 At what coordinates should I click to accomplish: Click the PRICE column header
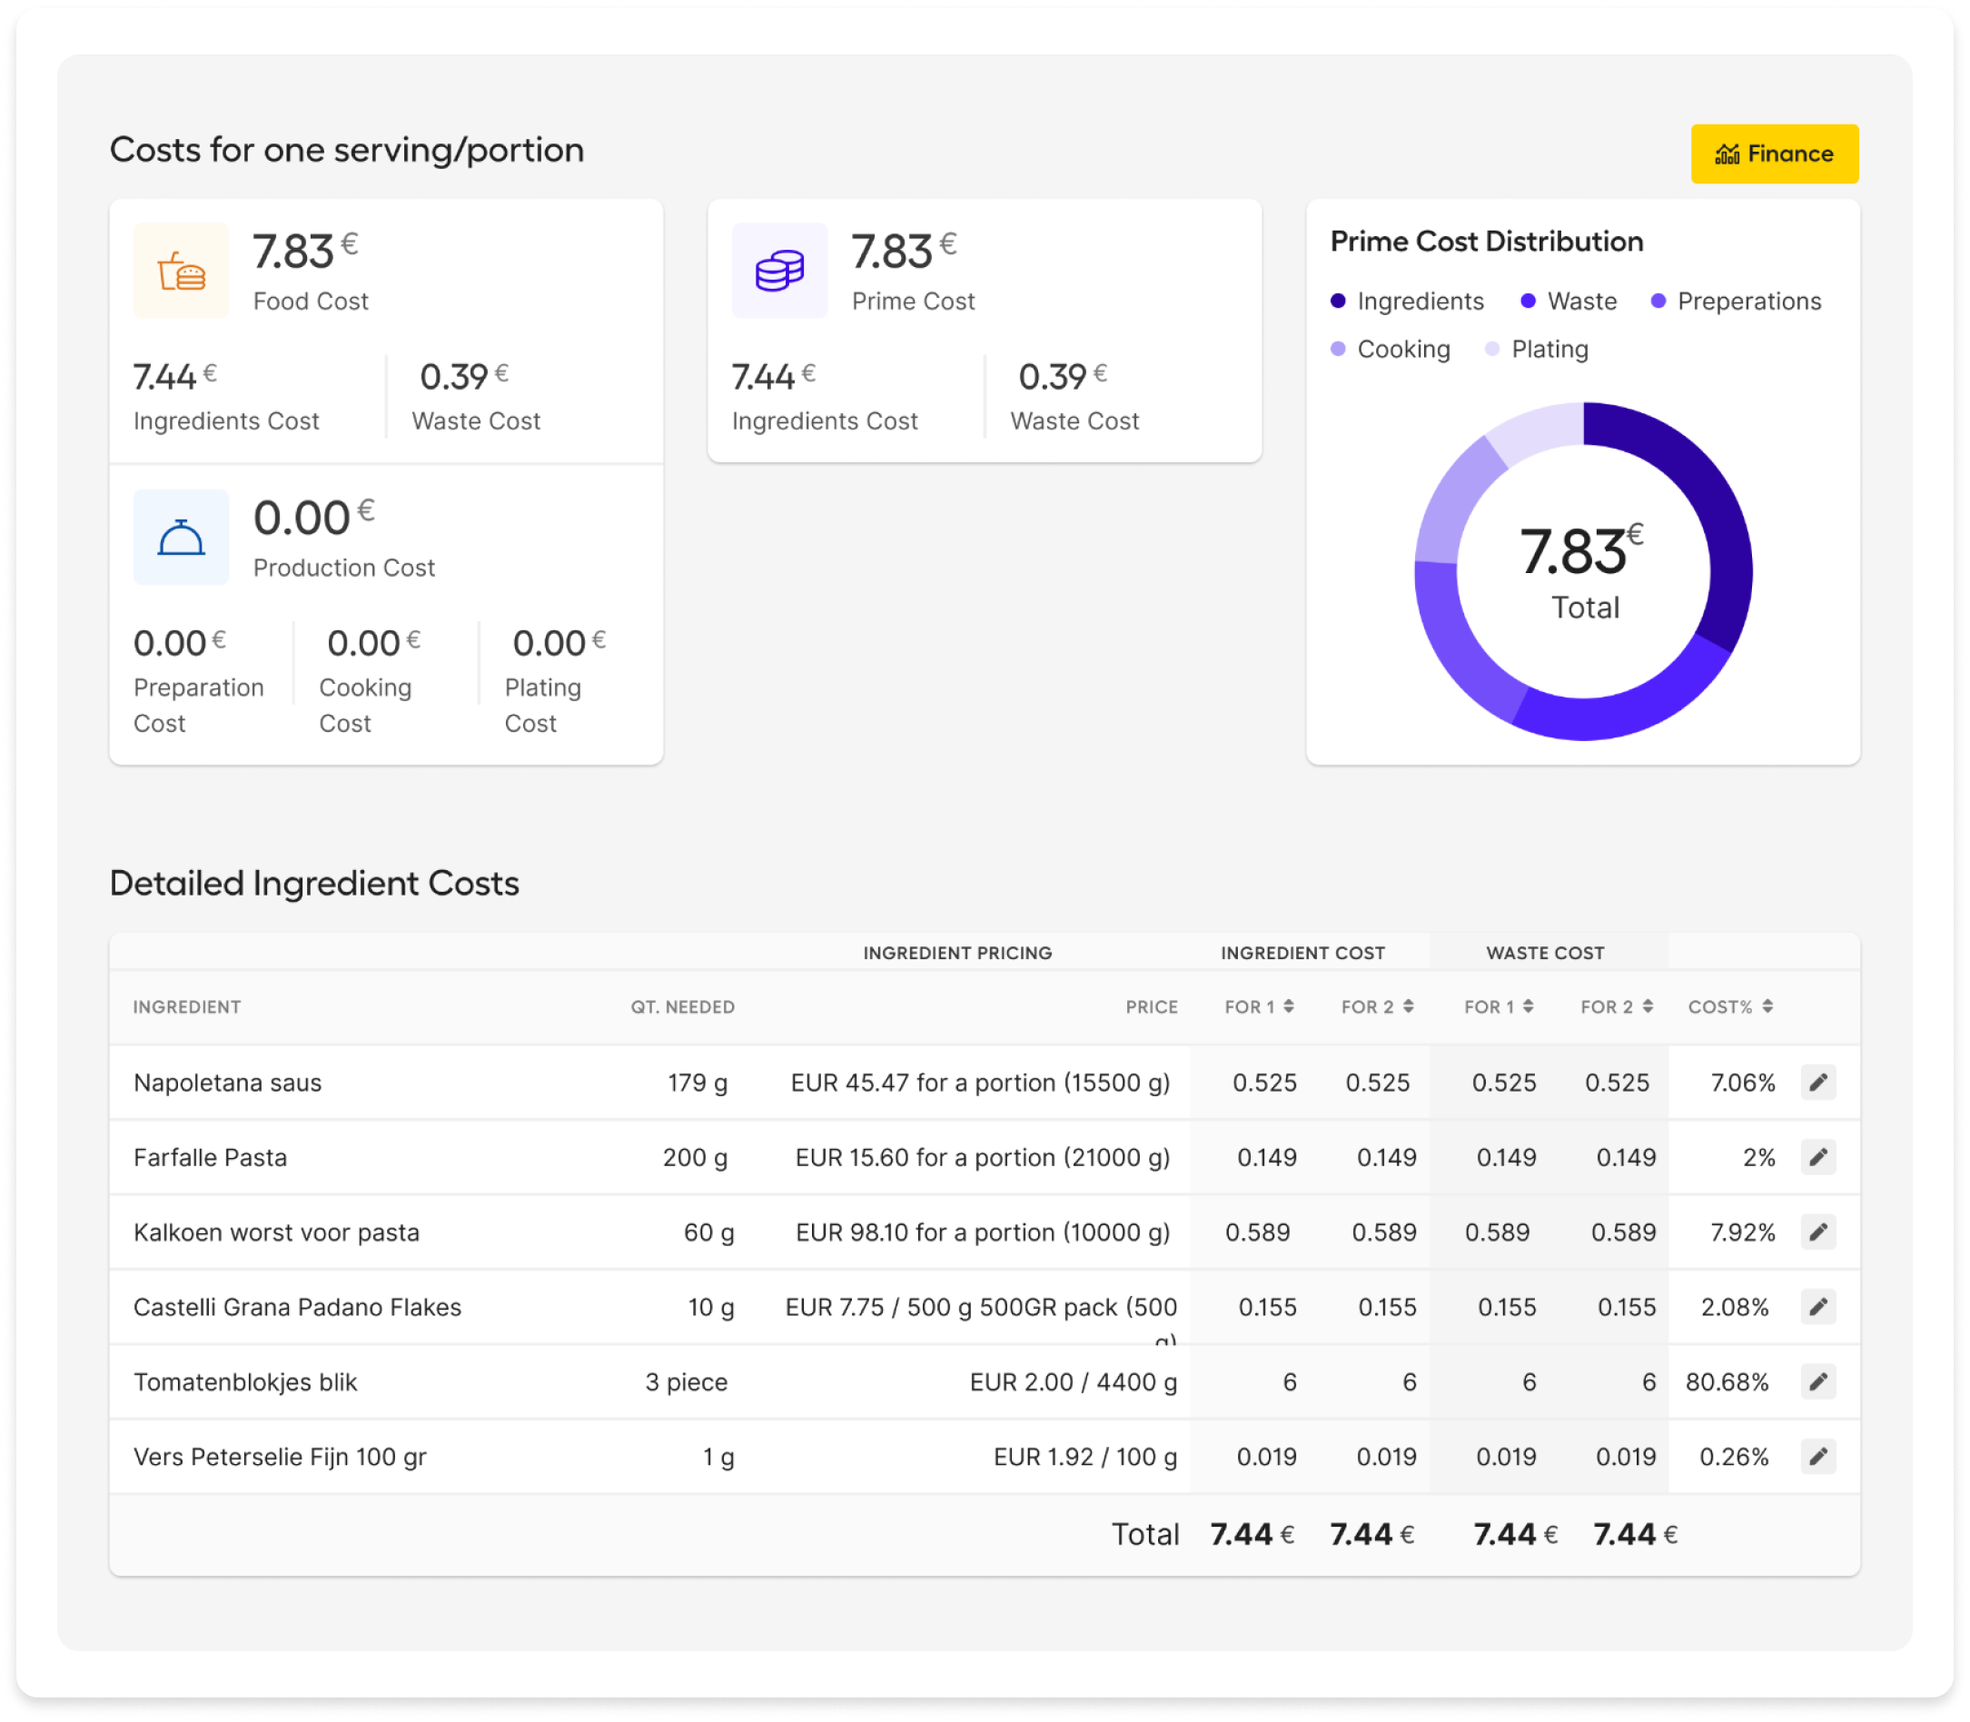1152,1007
